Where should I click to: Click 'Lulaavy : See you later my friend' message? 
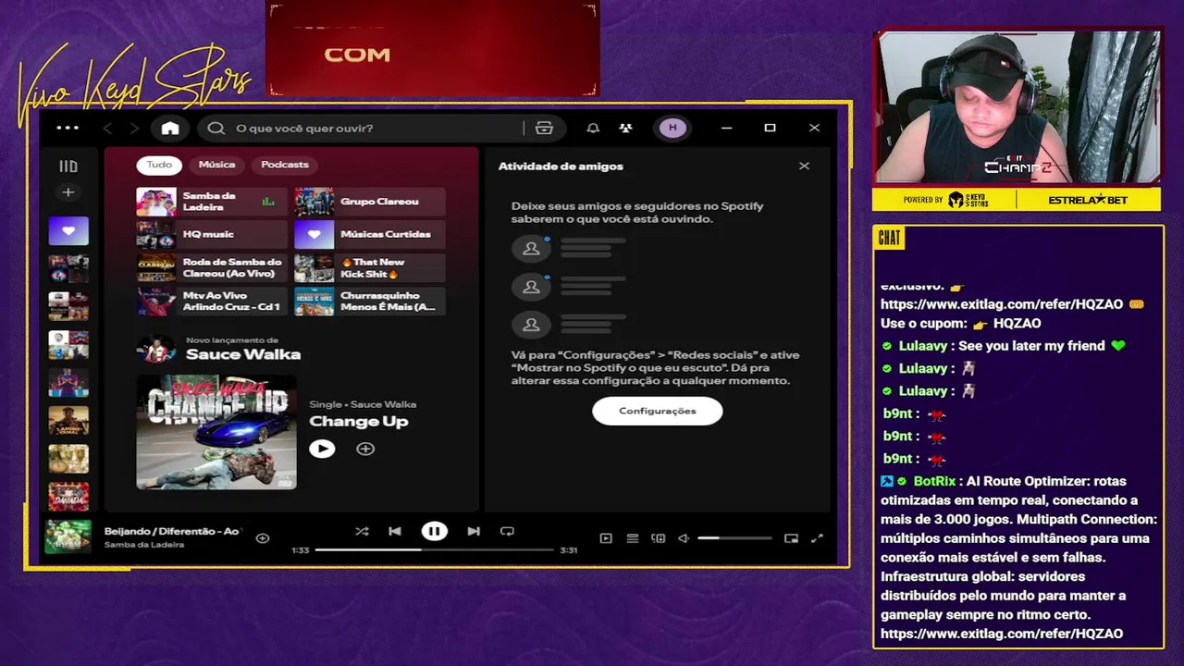(x=1004, y=346)
